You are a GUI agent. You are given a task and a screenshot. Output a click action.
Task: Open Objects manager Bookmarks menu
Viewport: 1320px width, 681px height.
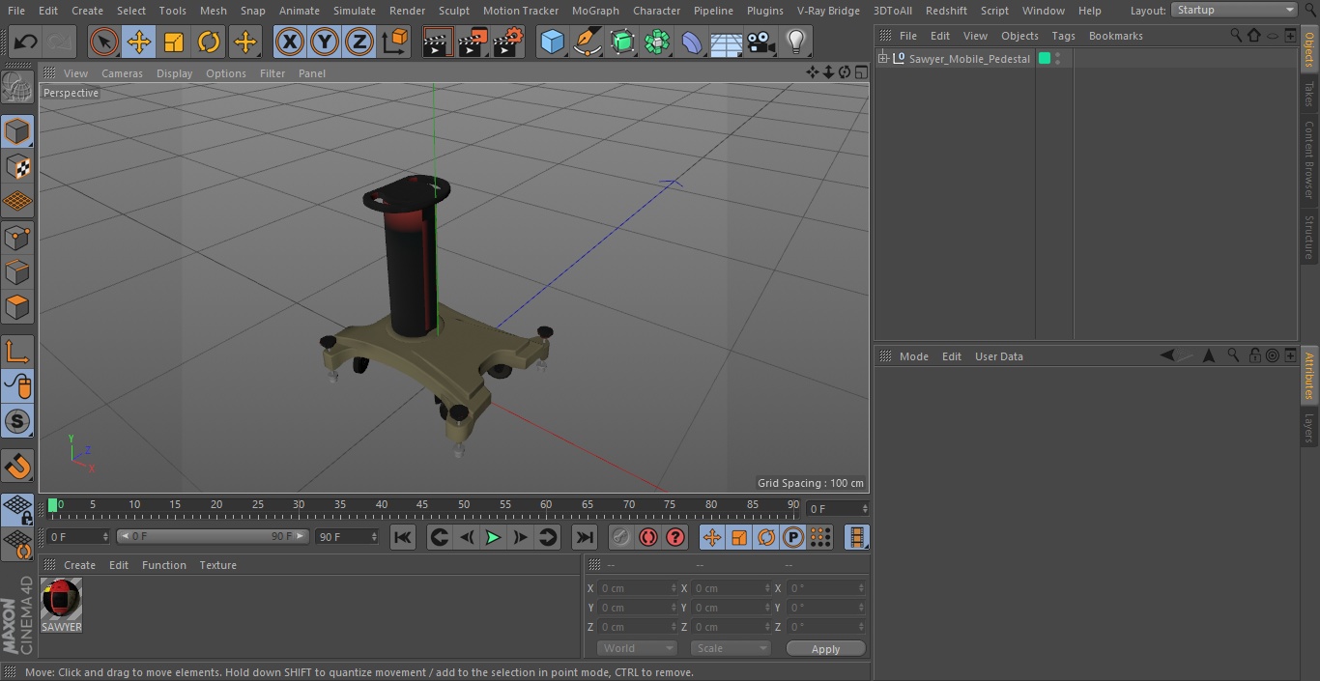point(1115,36)
